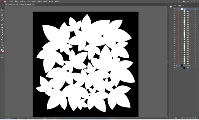Hide the background layer via eye
199x120 pixels.
pyautogui.click(x=175, y=66)
